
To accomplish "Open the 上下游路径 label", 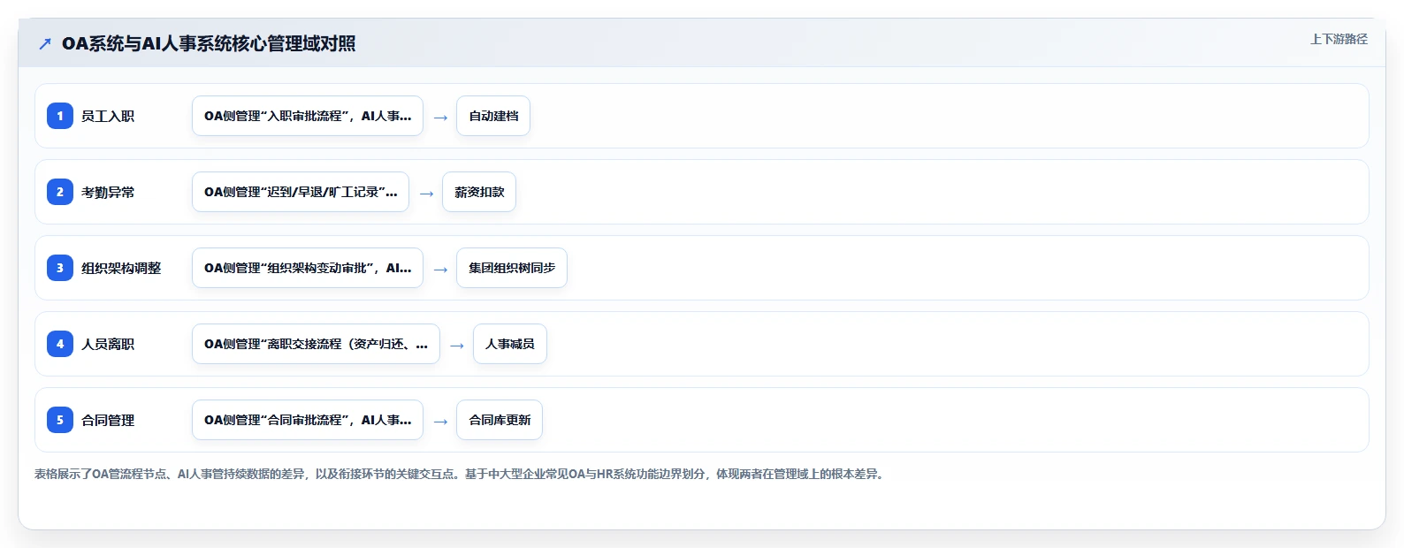I will [1339, 39].
